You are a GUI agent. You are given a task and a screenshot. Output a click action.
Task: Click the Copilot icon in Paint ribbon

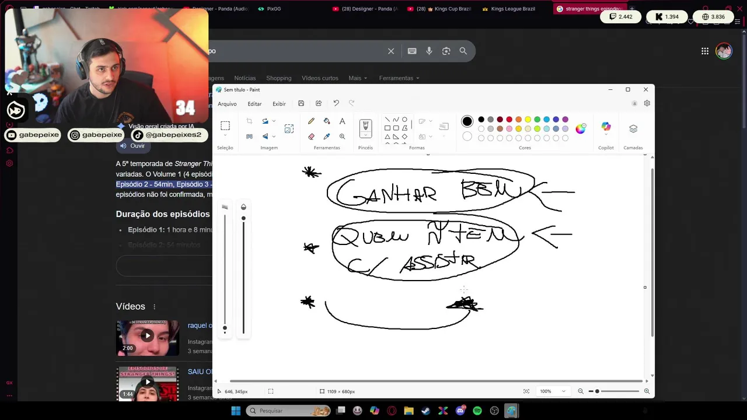(x=606, y=127)
